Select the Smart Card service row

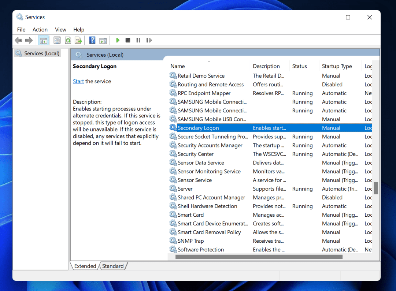click(190, 215)
